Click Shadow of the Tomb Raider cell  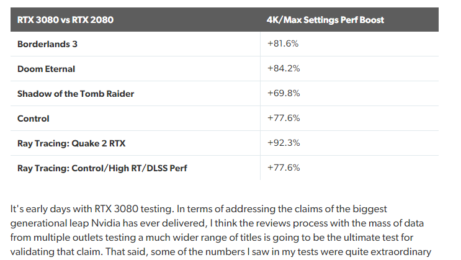(x=76, y=94)
